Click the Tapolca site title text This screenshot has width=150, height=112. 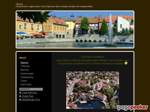[x=19, y=4]
